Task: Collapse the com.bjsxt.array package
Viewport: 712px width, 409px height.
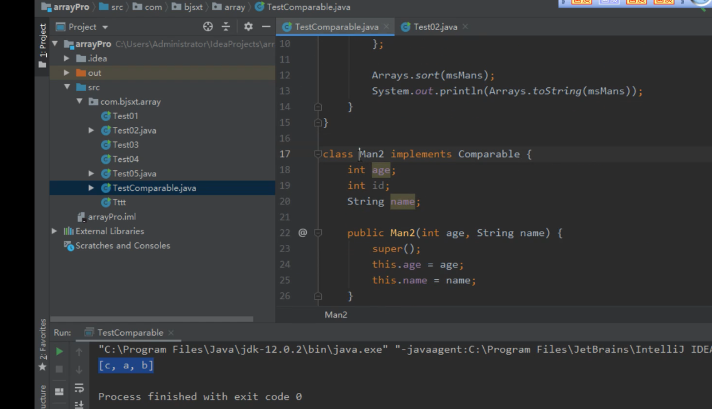Action: click(x=80, y=102)
